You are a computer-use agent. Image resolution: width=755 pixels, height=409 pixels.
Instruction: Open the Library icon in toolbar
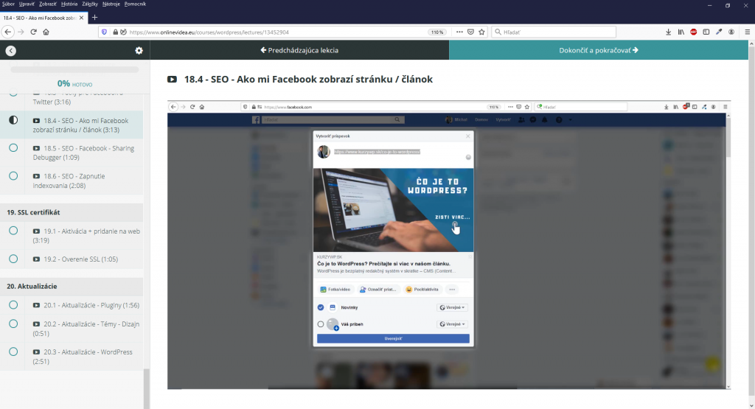point(681,32)
